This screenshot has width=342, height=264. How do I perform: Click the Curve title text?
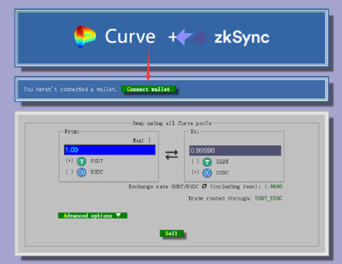130,36
